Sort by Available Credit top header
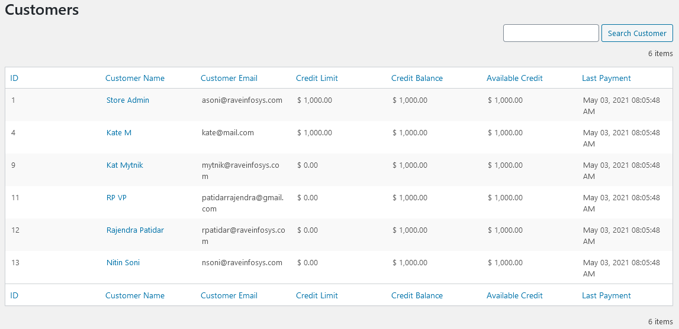 point(514,78)
